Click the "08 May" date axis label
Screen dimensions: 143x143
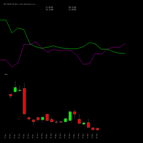[60, 136]
